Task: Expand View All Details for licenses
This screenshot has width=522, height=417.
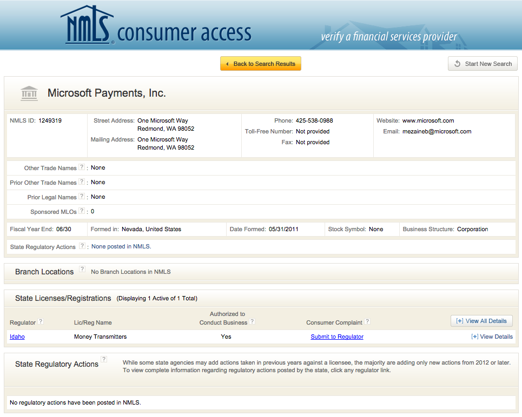Action: pyautogui.click(x=481, y=321)
